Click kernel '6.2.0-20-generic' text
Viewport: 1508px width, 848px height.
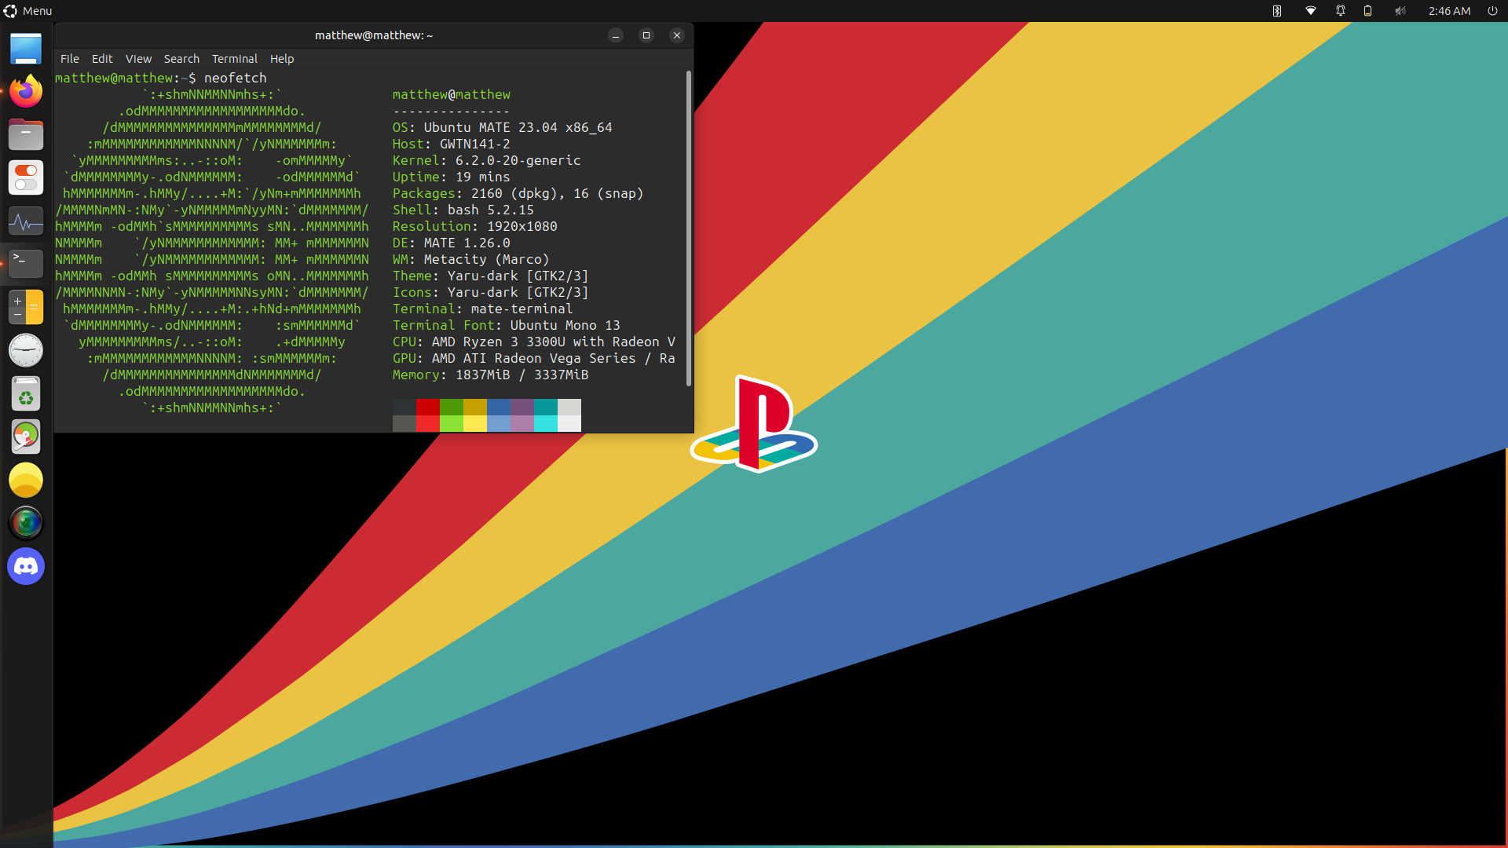point(518,160)
